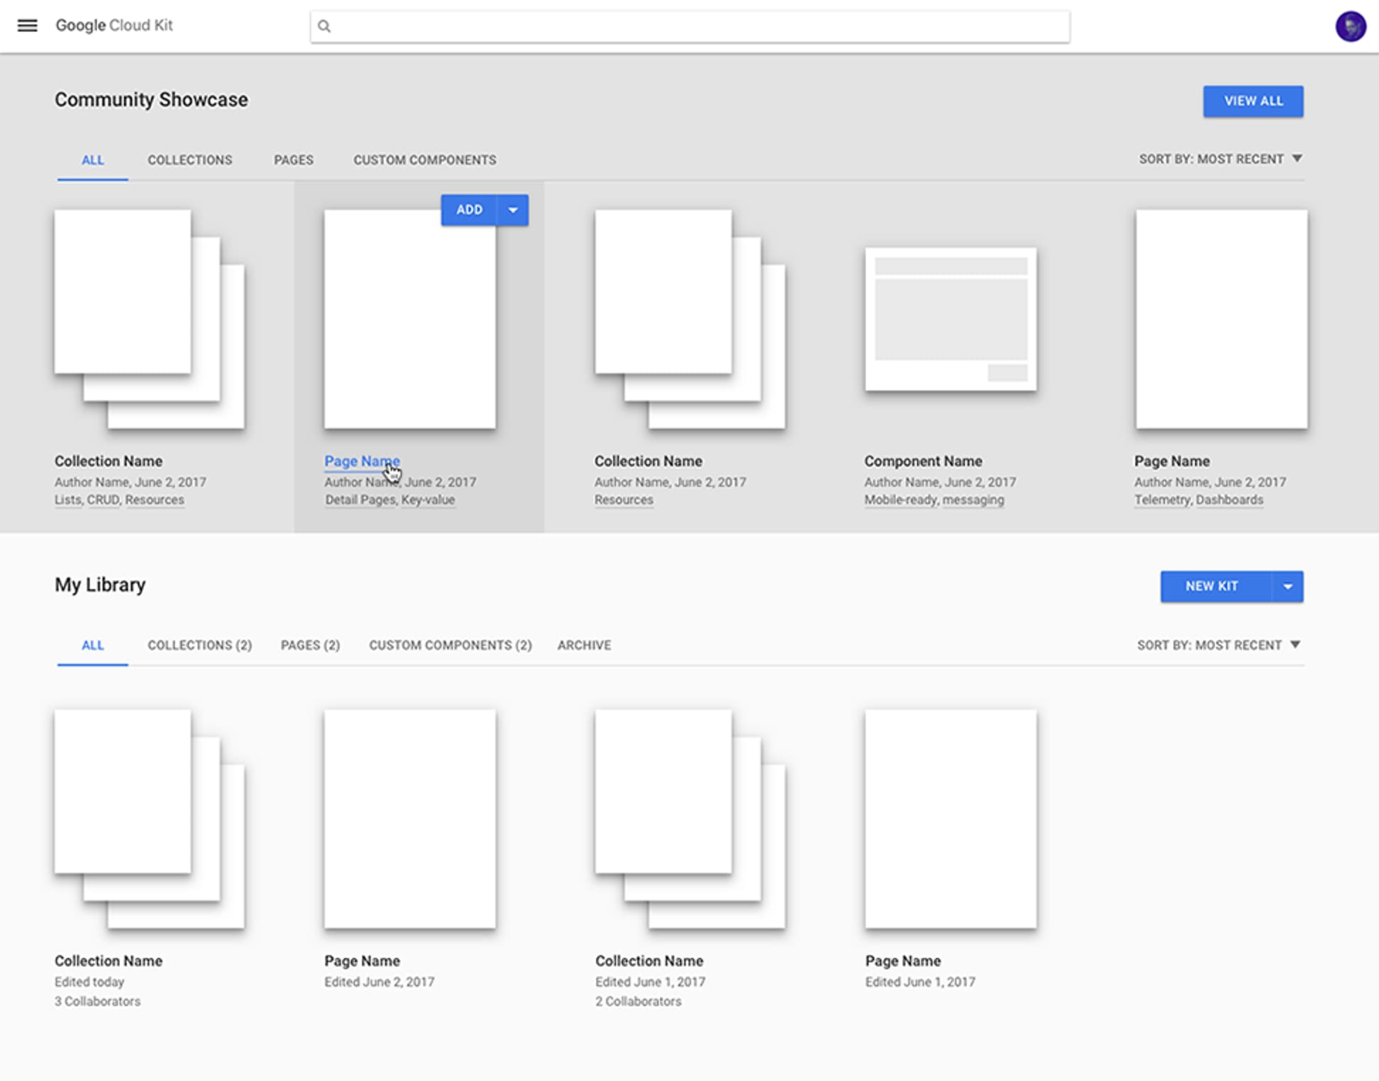Select Community Showcase Custom Components tab
The image size is (1379, 1081).
425,160
